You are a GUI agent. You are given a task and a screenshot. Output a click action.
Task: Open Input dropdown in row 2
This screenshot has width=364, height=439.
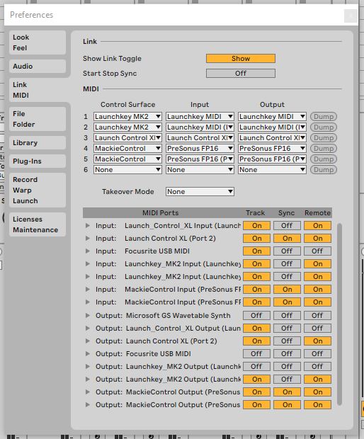coord(200,127)
